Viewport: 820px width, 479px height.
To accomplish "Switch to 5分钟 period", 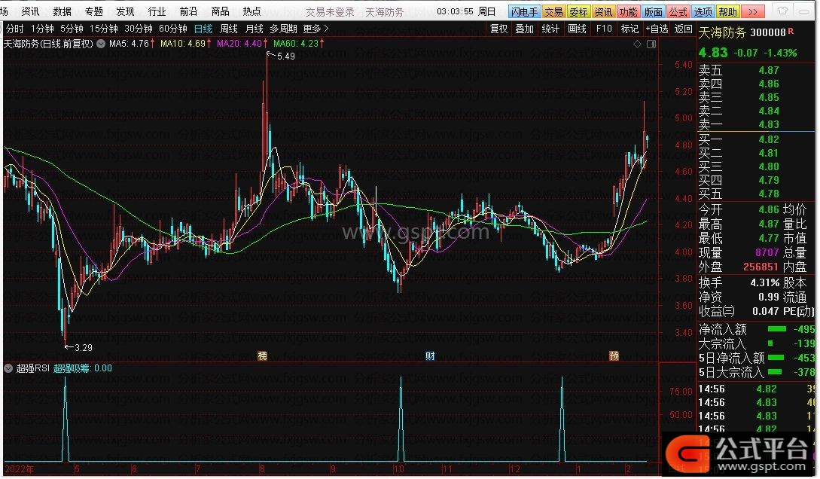I will [x=72, y=29].
